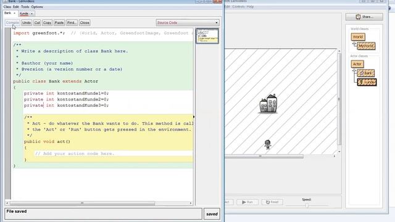Click the world horizontal scrollbar right arrow
The width and height of the screenshot is (395, 222).
click(x=335, y=156)
